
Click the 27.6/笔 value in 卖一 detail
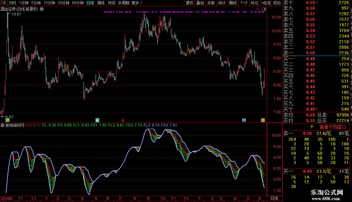tap(324, 133)
